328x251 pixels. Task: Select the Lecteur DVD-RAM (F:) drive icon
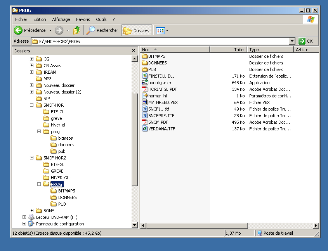coord(31,217)
